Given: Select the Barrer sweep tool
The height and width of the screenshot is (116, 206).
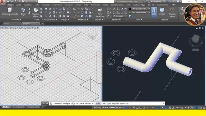Looking at the screenshot, I should (23, 11).
